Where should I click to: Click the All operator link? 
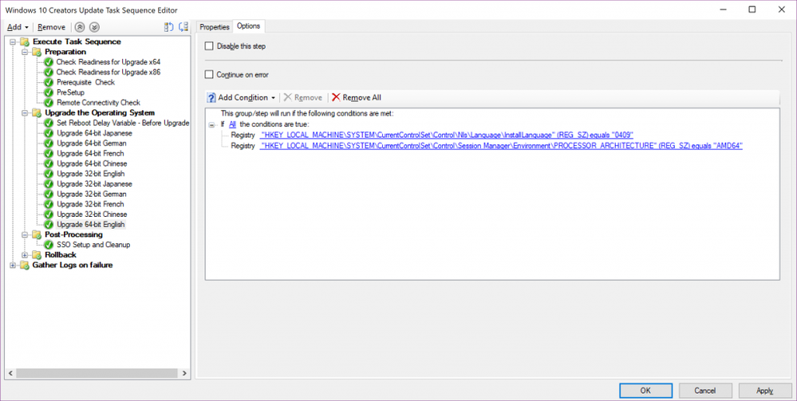tap(232, 124)
